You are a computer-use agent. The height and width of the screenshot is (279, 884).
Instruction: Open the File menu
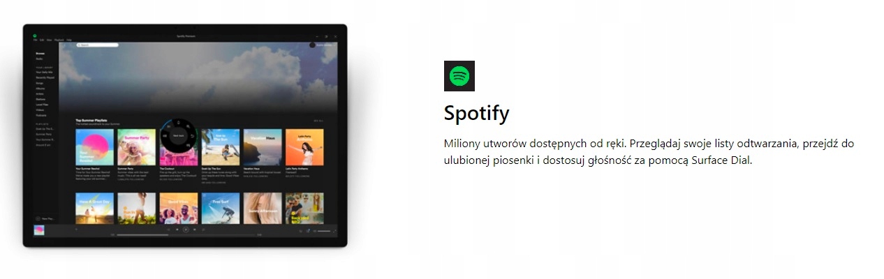click(x=36, y=40)
